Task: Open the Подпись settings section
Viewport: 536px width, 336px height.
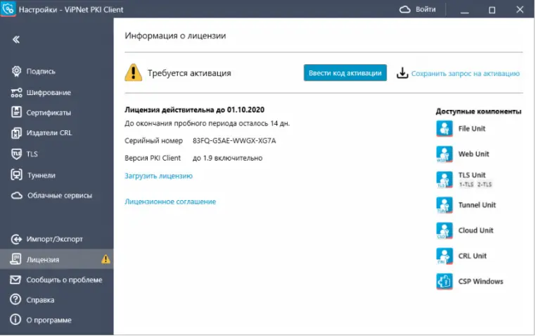Action: point(41,71)
